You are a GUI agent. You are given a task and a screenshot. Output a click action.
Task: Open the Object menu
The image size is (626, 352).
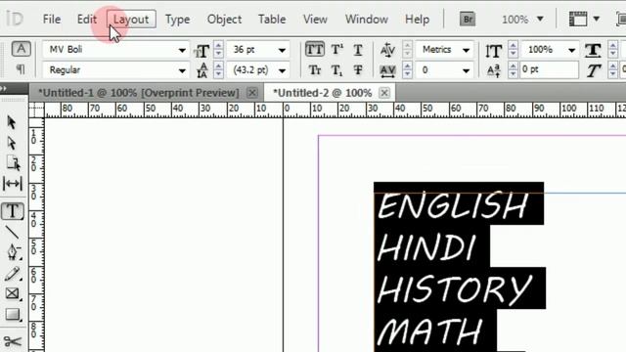click(x=224, y=20)
